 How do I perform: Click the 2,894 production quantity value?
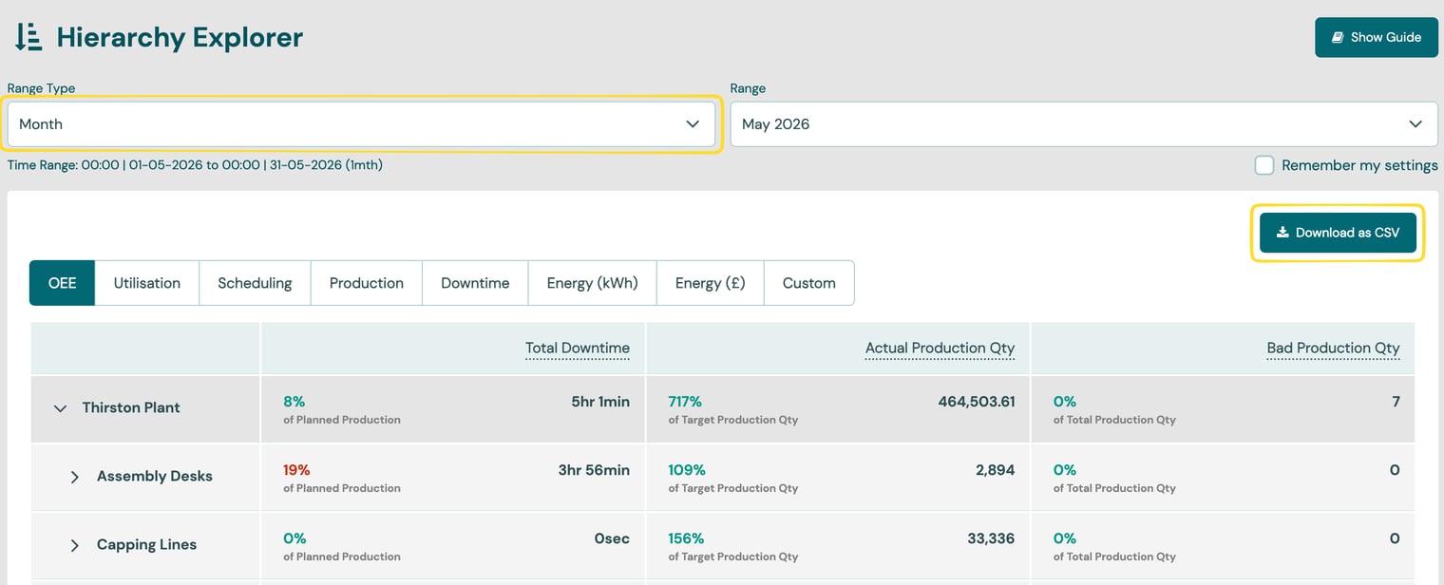(996, 470)
